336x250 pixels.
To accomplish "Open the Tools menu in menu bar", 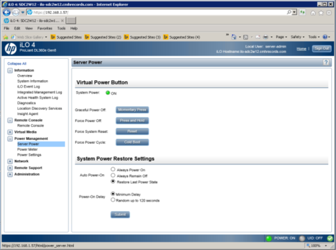I will (61, 28).
